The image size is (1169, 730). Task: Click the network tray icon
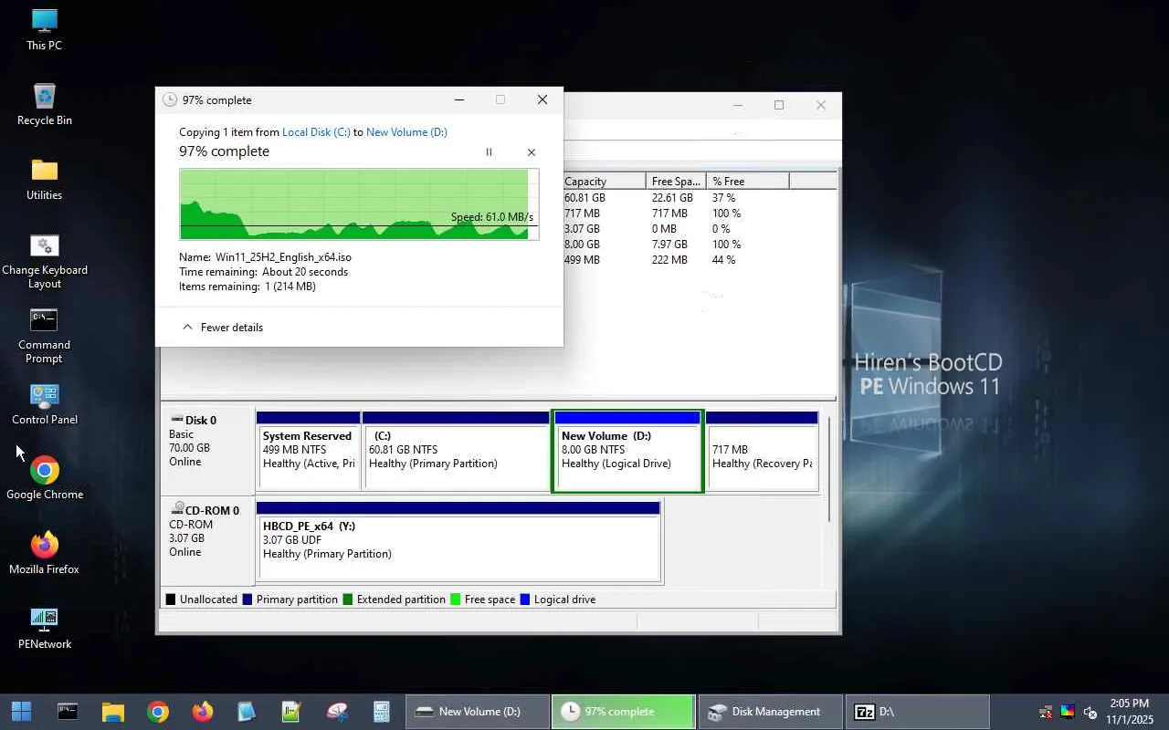1046,712
